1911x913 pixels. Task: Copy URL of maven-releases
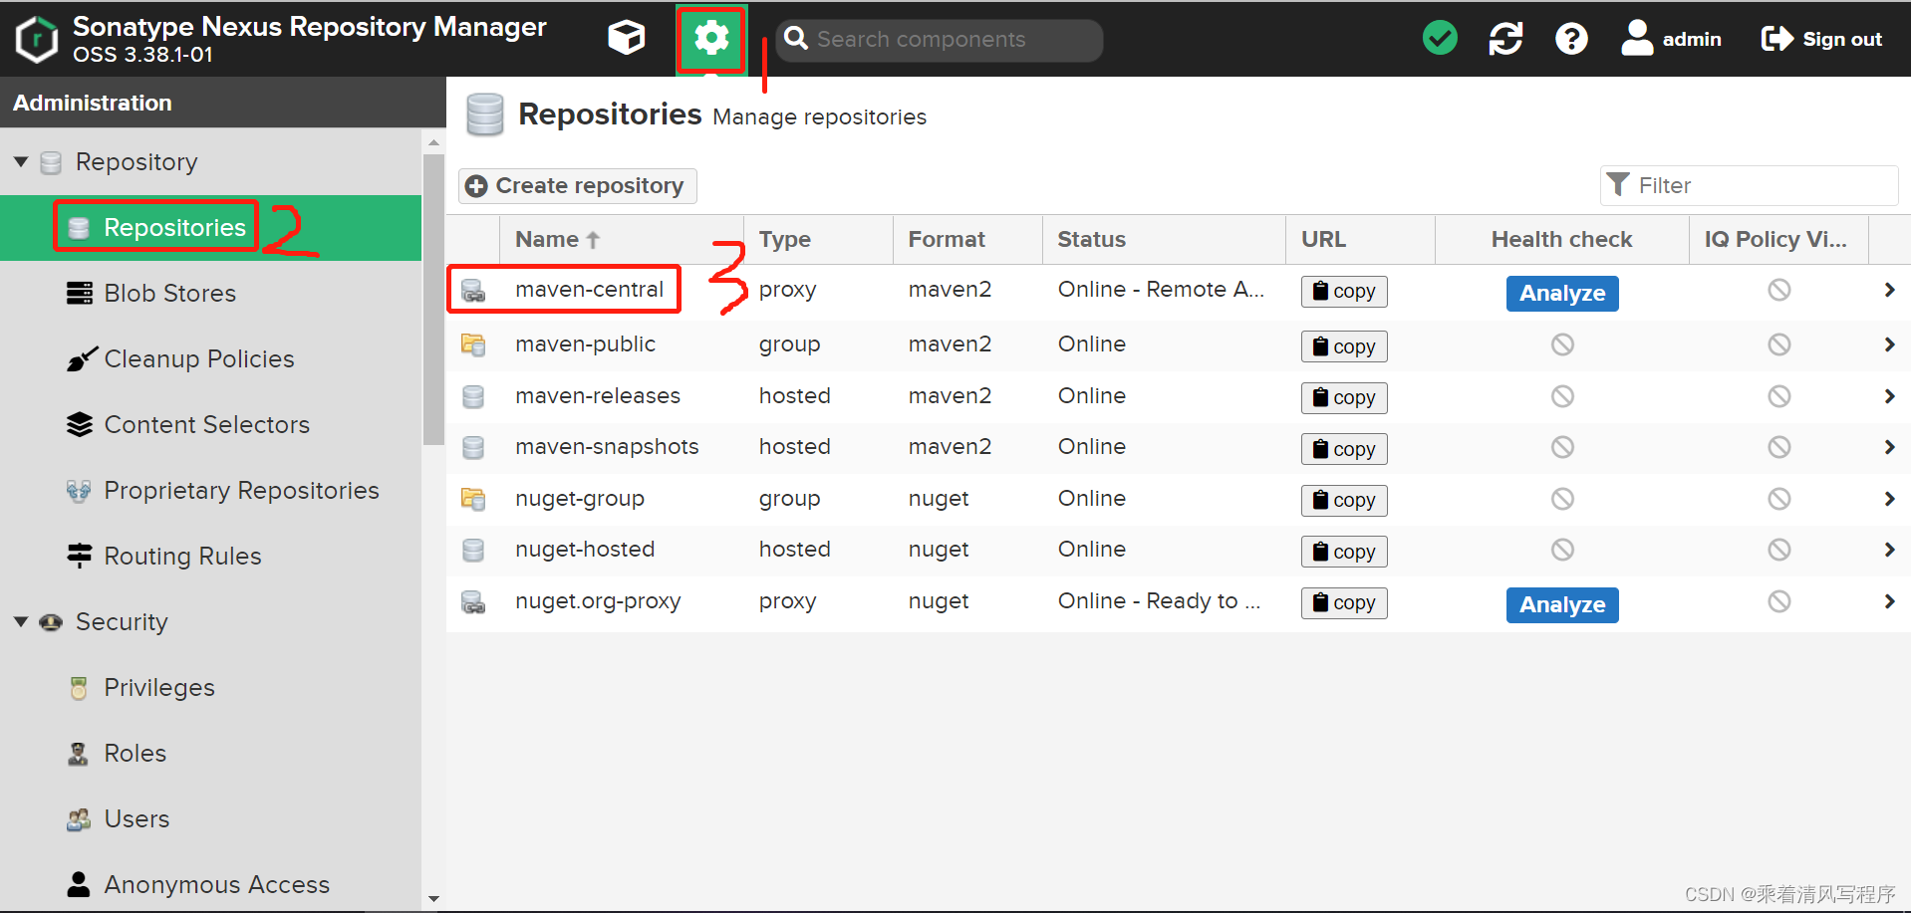point(1344,397)
